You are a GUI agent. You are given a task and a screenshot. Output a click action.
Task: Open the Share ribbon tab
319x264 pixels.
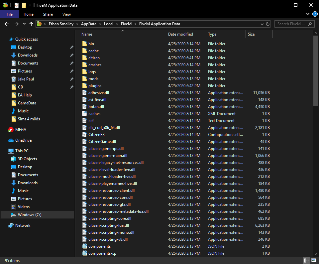pos(48,14)
